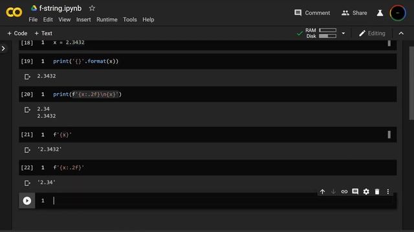
Task: Open more cell actions menu
Action: coord(388,192)
